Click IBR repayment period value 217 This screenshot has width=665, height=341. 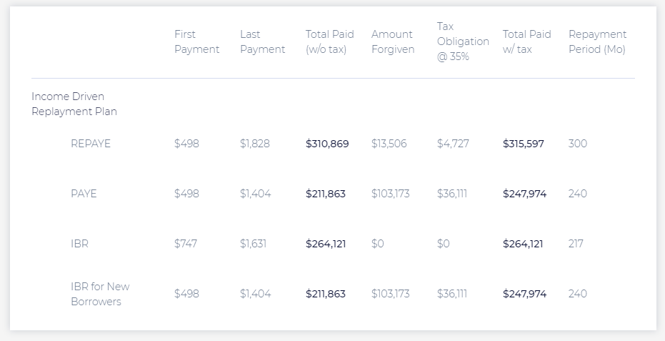pos(576,244)
